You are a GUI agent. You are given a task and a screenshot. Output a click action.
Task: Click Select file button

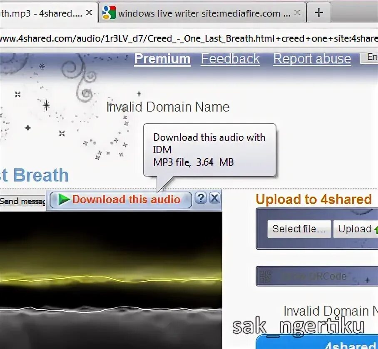coord(299,229)
